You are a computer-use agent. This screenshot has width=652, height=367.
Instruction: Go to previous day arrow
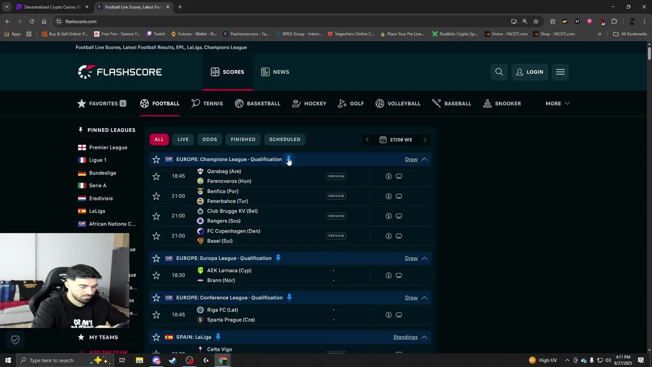(367, 140)
